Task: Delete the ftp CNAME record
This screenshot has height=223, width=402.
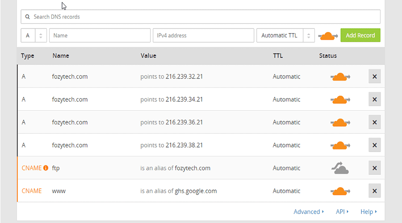Action: click(374, 168)
